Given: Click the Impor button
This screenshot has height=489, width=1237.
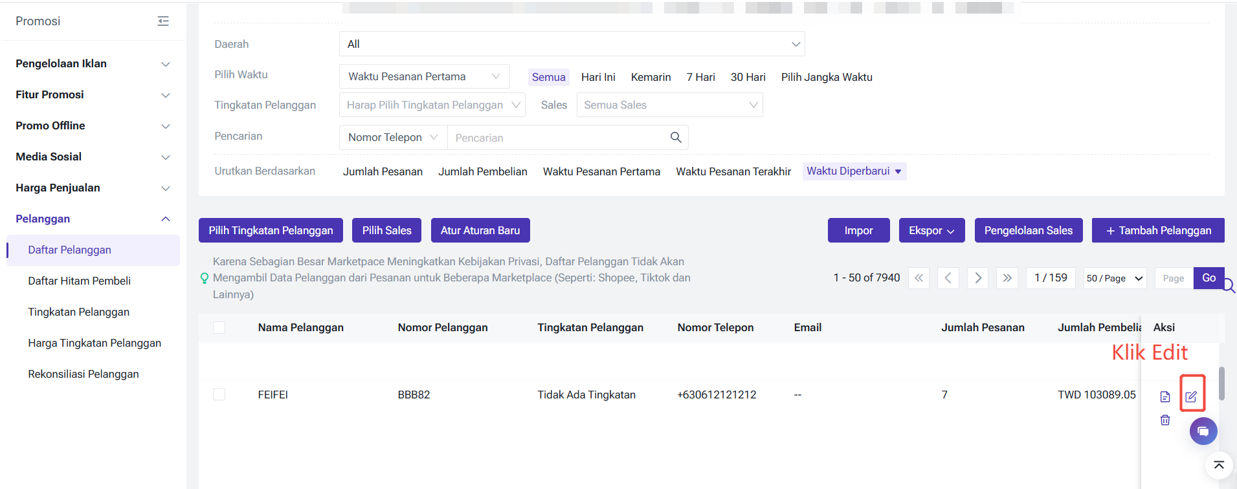Looking at the screenshot, I should pos(858,230).
